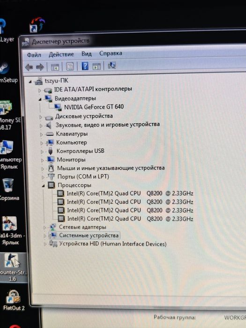Viewport: 246px width, 328px height.
Task: Expand the Порты (COM и LPT) node
Action: (43, 178)
